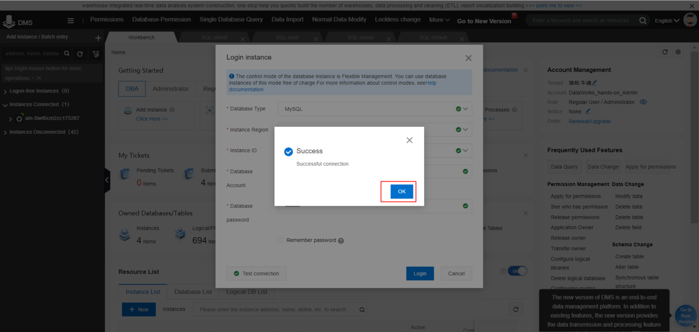Select the Administrator role tab

pos(171,89)
